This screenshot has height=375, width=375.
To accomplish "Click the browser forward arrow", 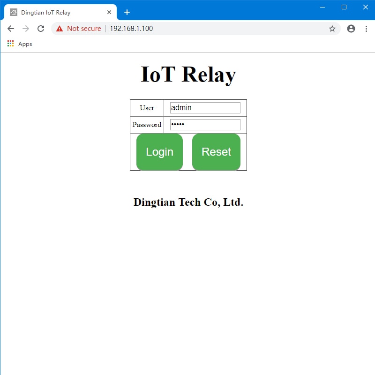I will pyautogui.click(x=26, y=29).
